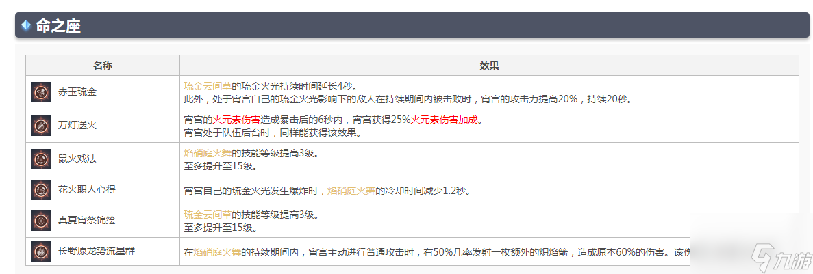This screenshot has height=274, width=813.
Task: Open the 花火职人心得 constellation icon
Action: coord(41,189)
